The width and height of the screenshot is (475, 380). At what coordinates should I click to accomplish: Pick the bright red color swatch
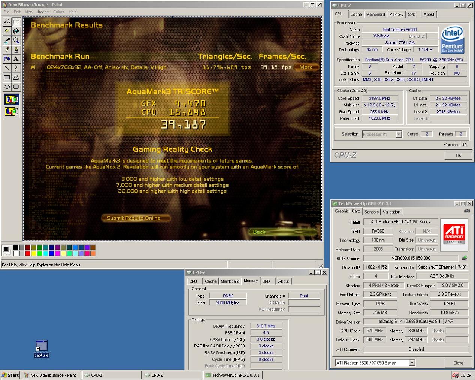[27, 253]
